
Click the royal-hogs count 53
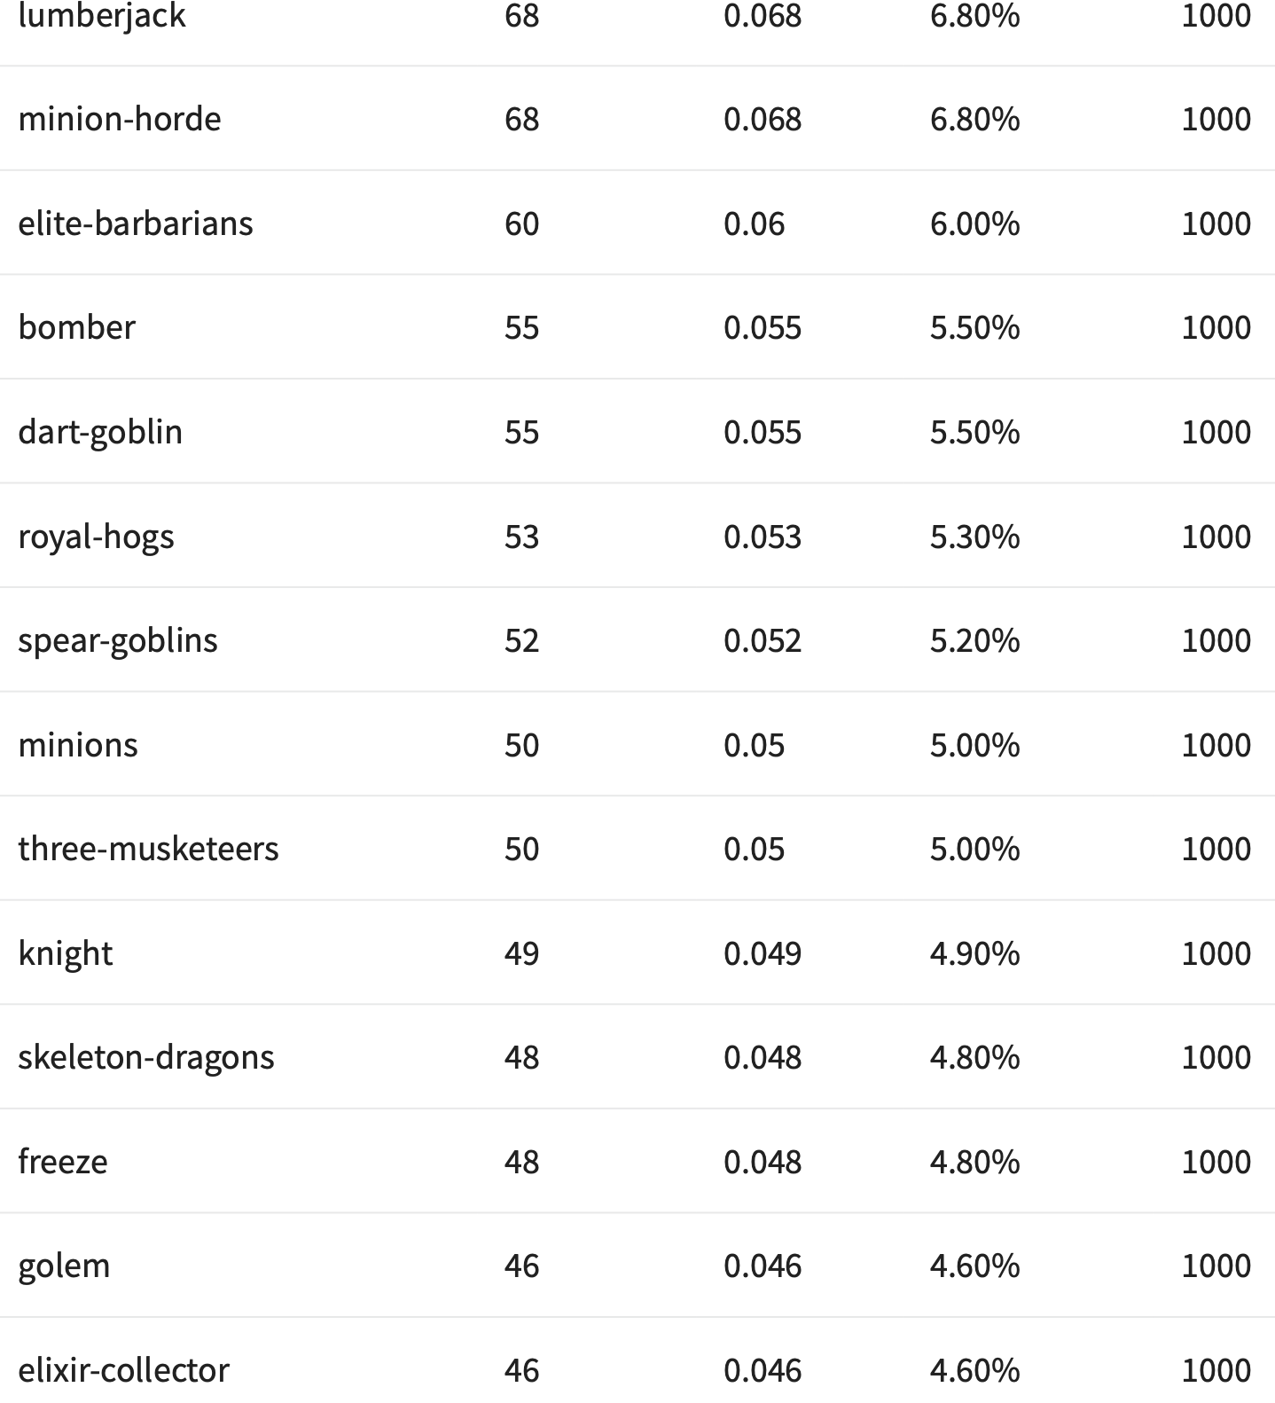[521, 537]
